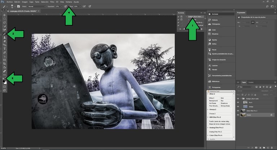Click the Shadows button in Selective Tool
The height and width of the screenshot is (150, 277).
(225, 103)
